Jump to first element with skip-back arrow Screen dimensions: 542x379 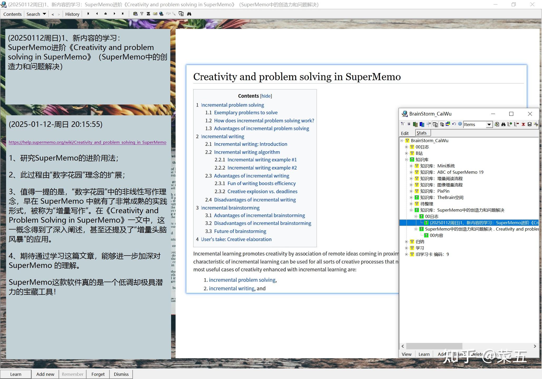point(88,14)
